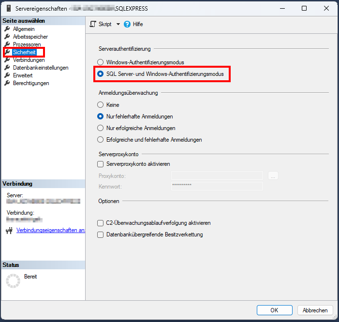Viewport: 339px width, 322px height.
Task: Select Windows-Authentifizierungsmodus radio button
Action: click(x=100, y=62)
